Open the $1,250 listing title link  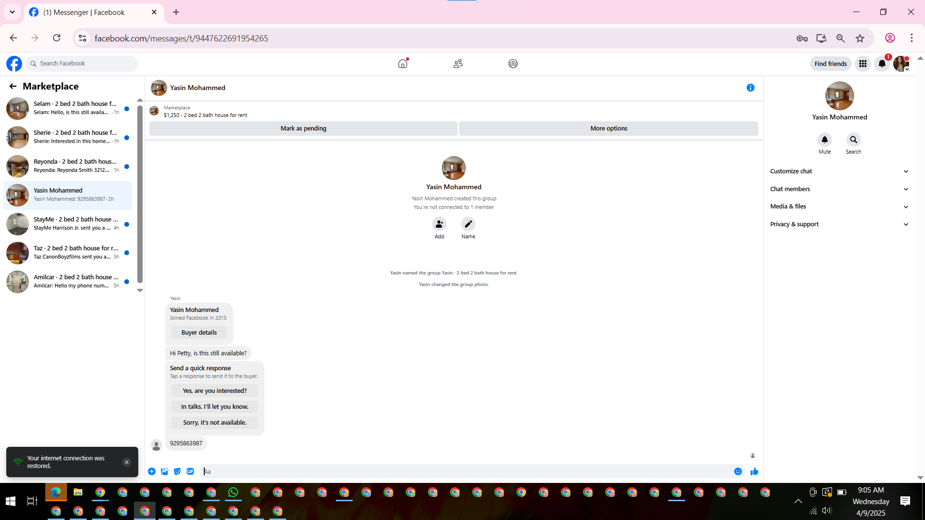(x=205, y=116)
